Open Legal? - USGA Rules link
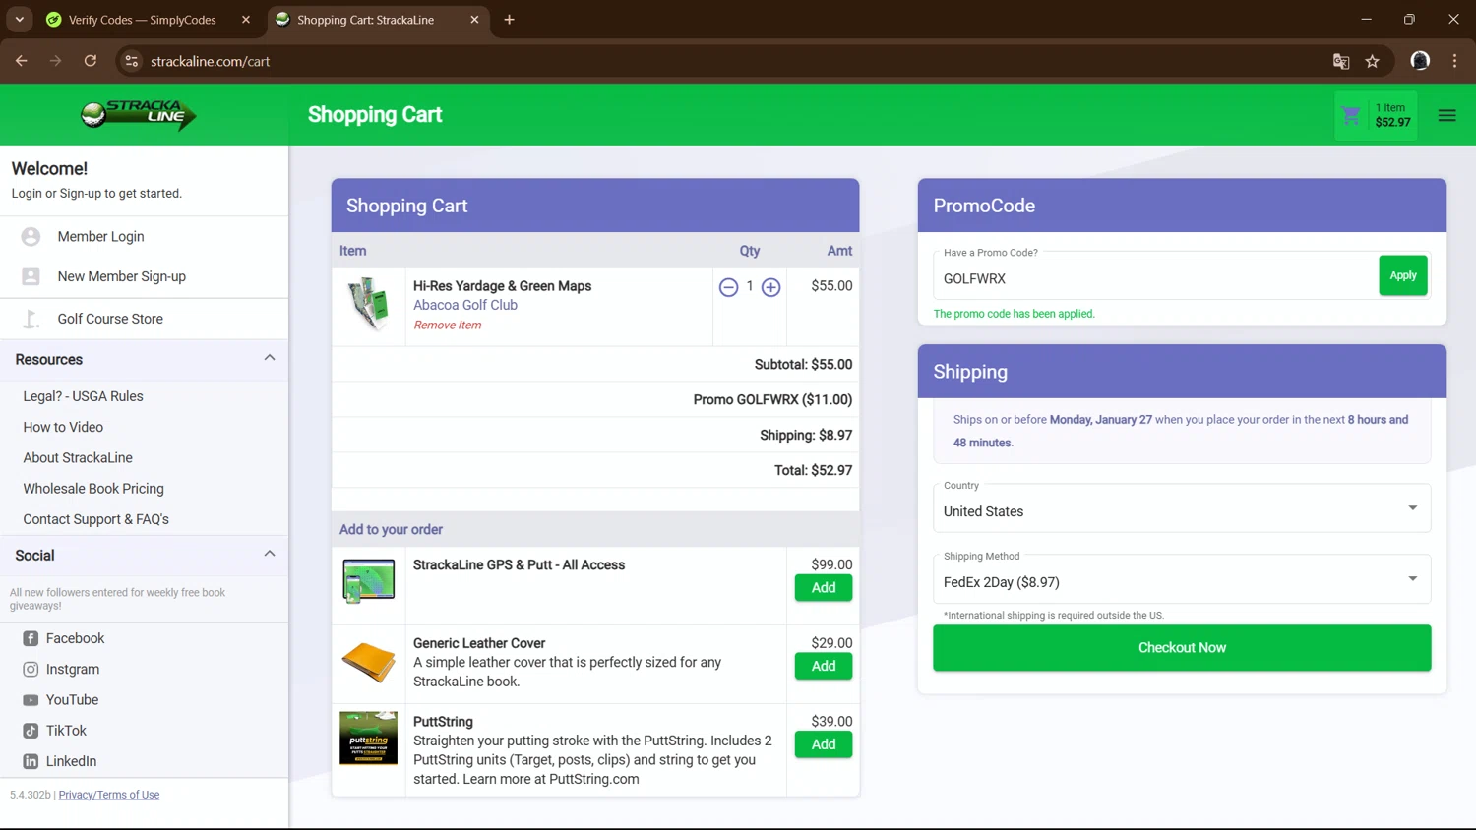This screenshot has height=830, width=1476. (x=84, y=396)
